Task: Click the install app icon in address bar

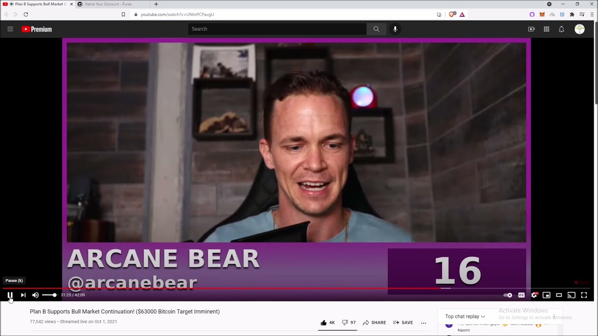Action: click(439, 14)
